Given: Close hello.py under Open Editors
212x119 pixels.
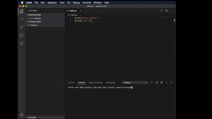Looking at the screenshot, I should pos(29,19).
